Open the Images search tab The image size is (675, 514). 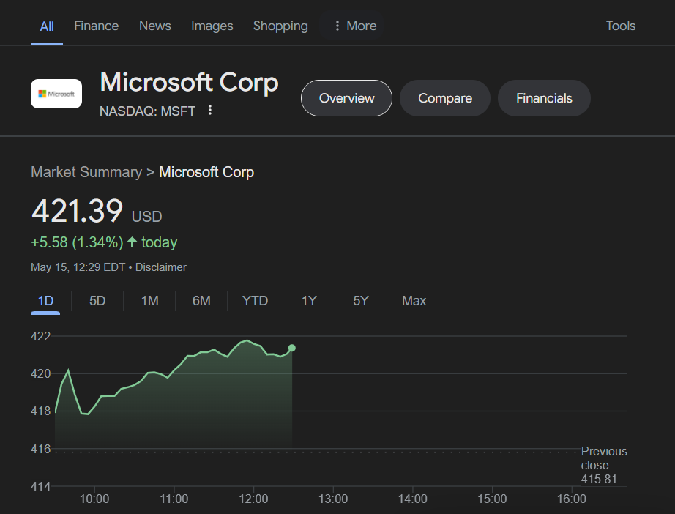[x=212, y=26]
